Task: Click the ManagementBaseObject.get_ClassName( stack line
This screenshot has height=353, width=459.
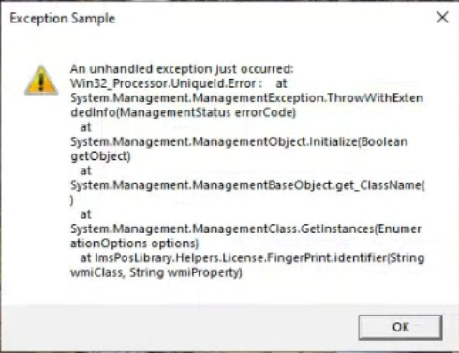Action: pos(247,185)
